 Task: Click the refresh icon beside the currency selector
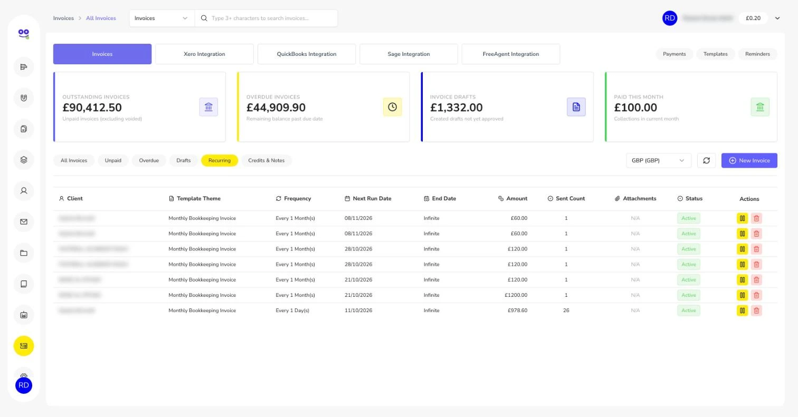706,160
